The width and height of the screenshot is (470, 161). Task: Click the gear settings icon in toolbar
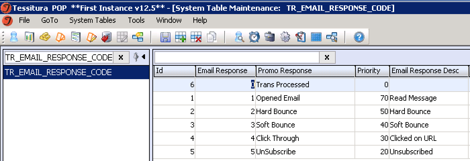[285, 37]
